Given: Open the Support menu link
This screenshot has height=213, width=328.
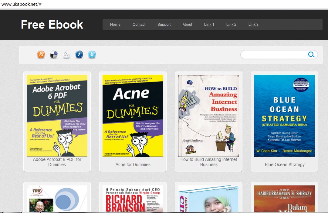Looking at the screenshot, I should [164, 25].
